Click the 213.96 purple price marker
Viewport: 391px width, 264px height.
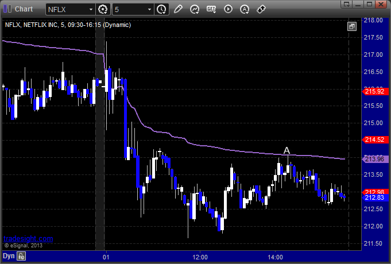point(375,159)
